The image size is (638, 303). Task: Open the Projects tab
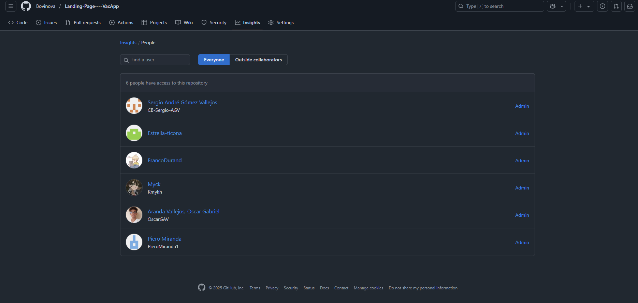(x=154, y=22)
